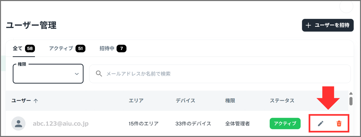
Task: Open the 権限 filter dropdown
Action: (48, 74)
